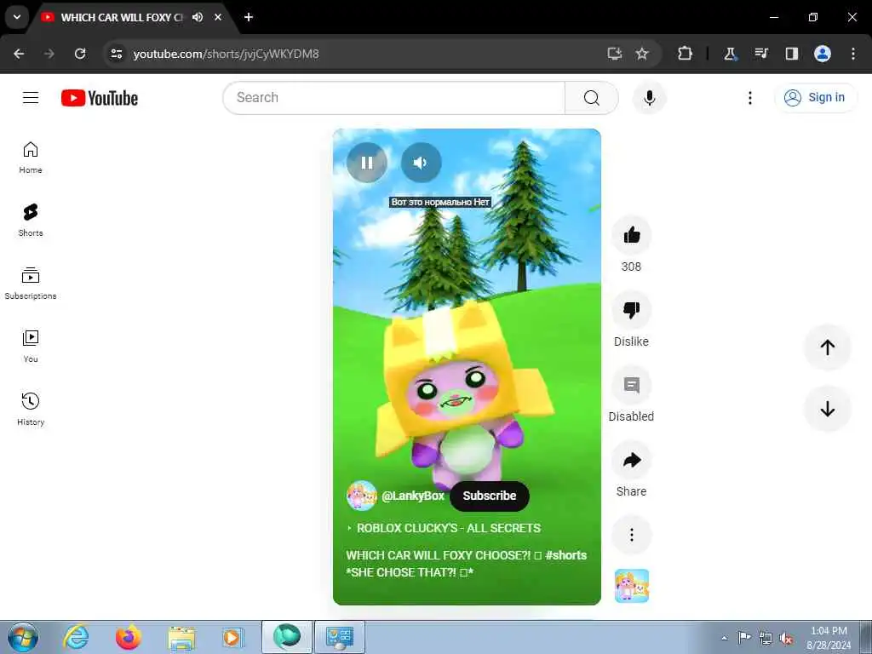Like this Short with thumbs up

click(x=631, y=235)
